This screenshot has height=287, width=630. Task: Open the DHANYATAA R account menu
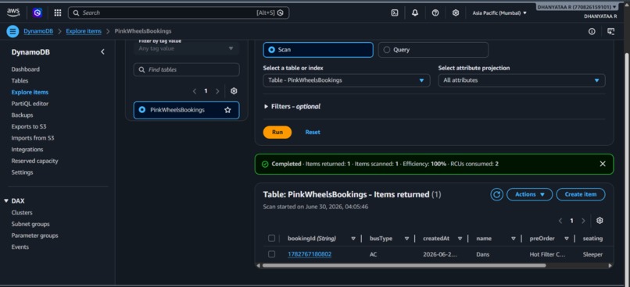(577, 7)
